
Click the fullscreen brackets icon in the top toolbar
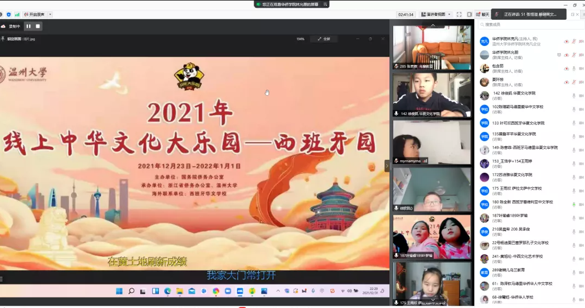[459, 15]
